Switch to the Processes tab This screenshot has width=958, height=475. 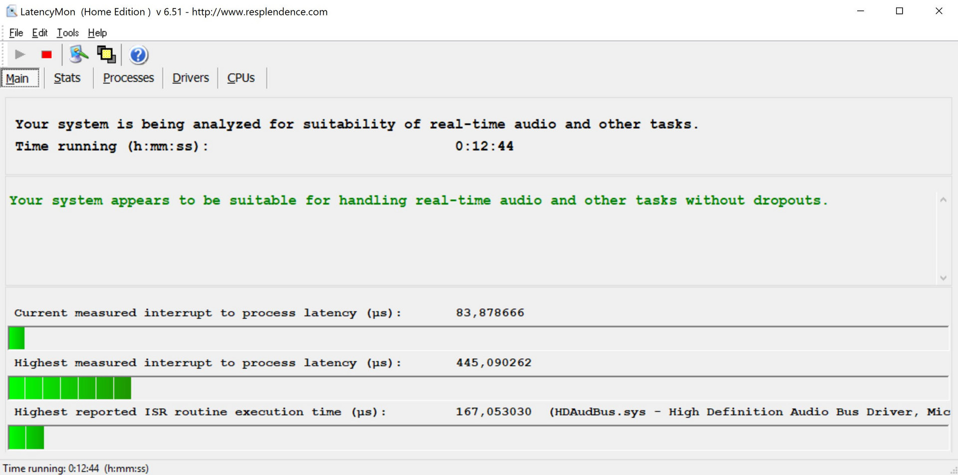pos(128,78)
